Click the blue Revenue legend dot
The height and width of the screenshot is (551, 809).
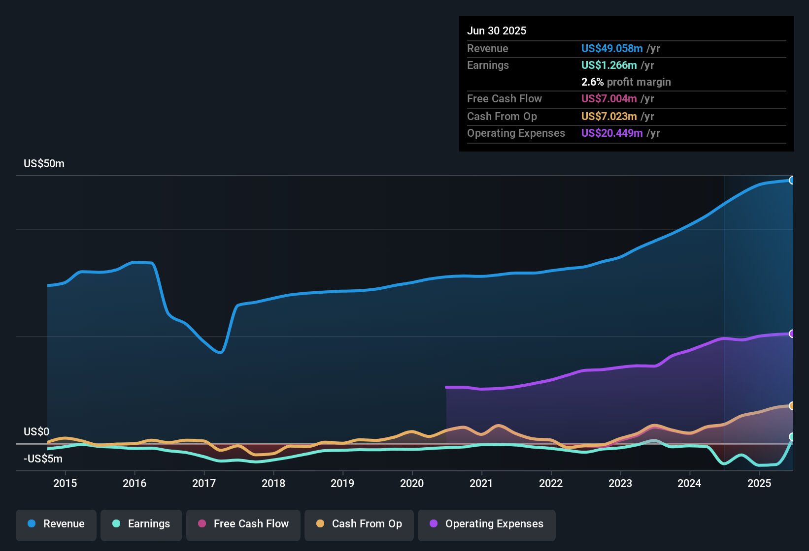31,524
